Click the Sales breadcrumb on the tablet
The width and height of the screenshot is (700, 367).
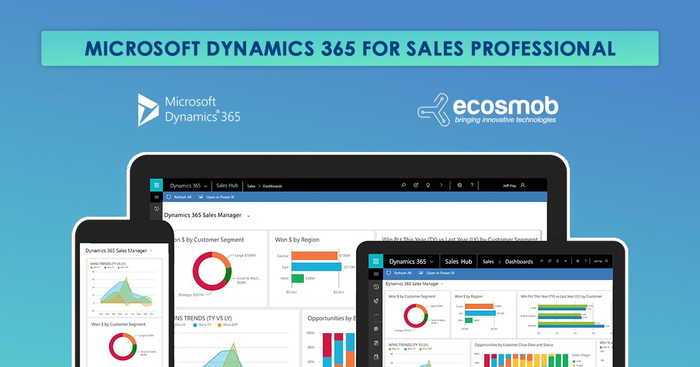coord(488,262)
